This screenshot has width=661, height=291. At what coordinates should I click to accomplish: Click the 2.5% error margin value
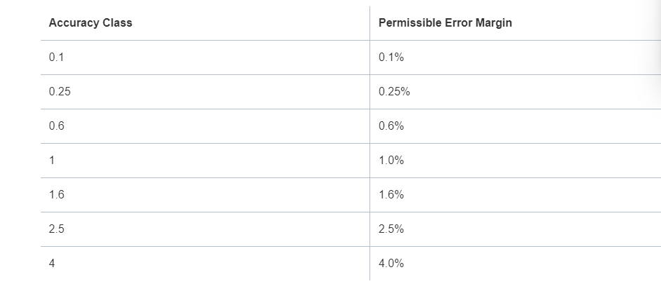391,229
